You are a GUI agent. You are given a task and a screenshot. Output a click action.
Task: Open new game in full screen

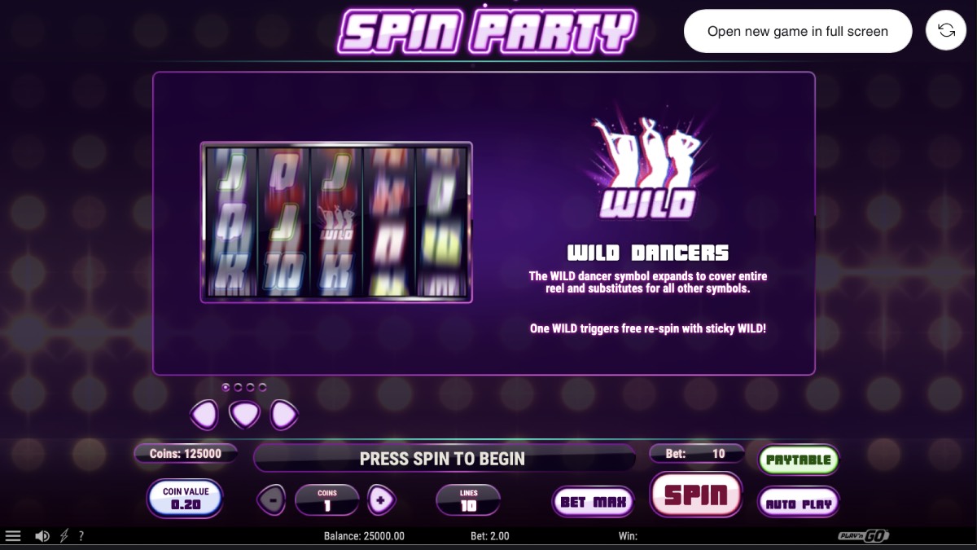pos(798,31)
